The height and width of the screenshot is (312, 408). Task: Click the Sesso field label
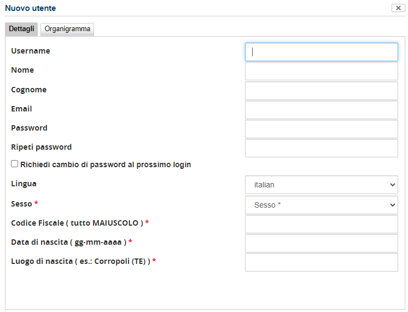point(21,204)
